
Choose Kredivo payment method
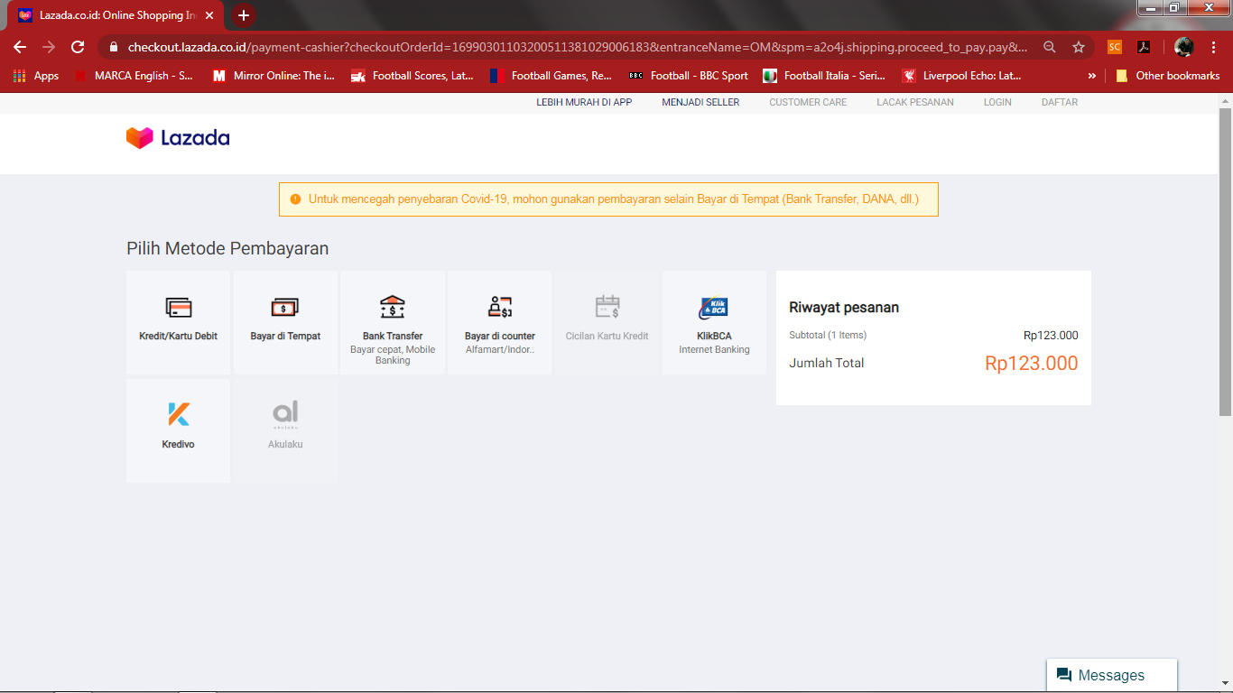pyautogui.click(x=179, y=430)
